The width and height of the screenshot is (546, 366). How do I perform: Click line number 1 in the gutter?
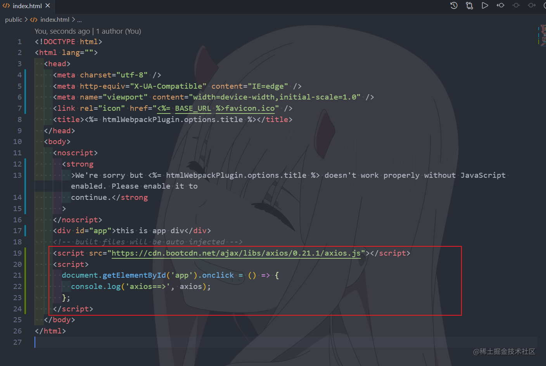tap(19, 41)
